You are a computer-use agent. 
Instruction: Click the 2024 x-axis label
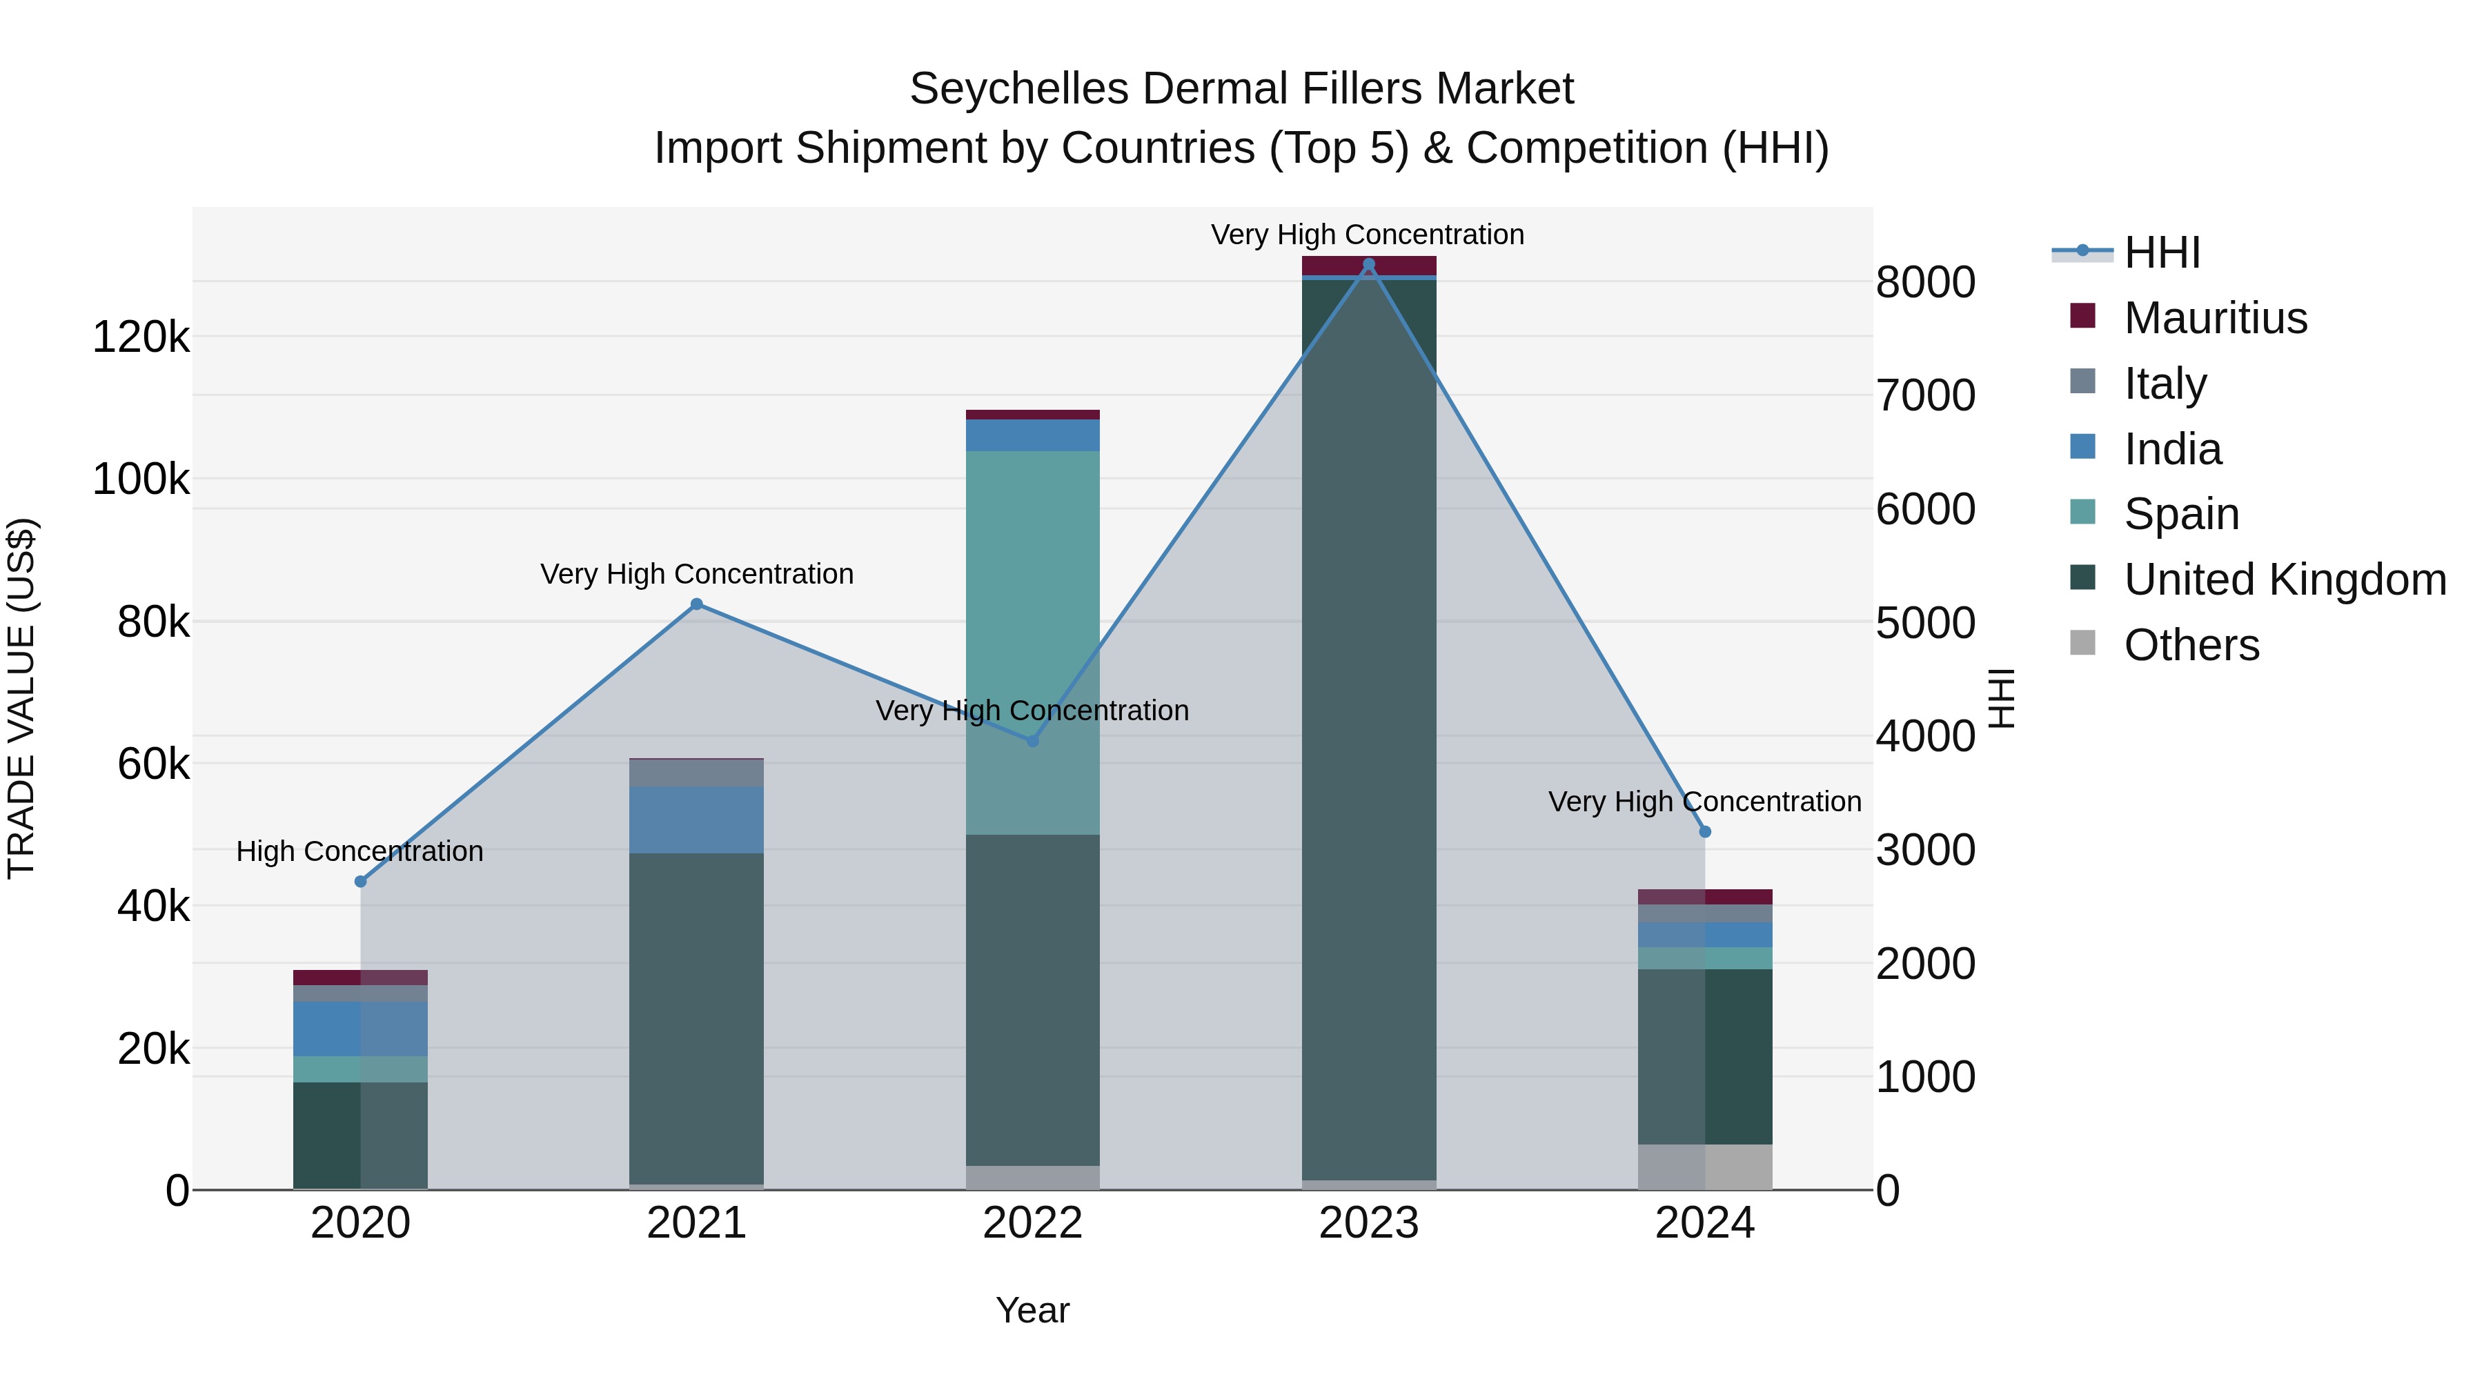(x=1705, y=1223)
